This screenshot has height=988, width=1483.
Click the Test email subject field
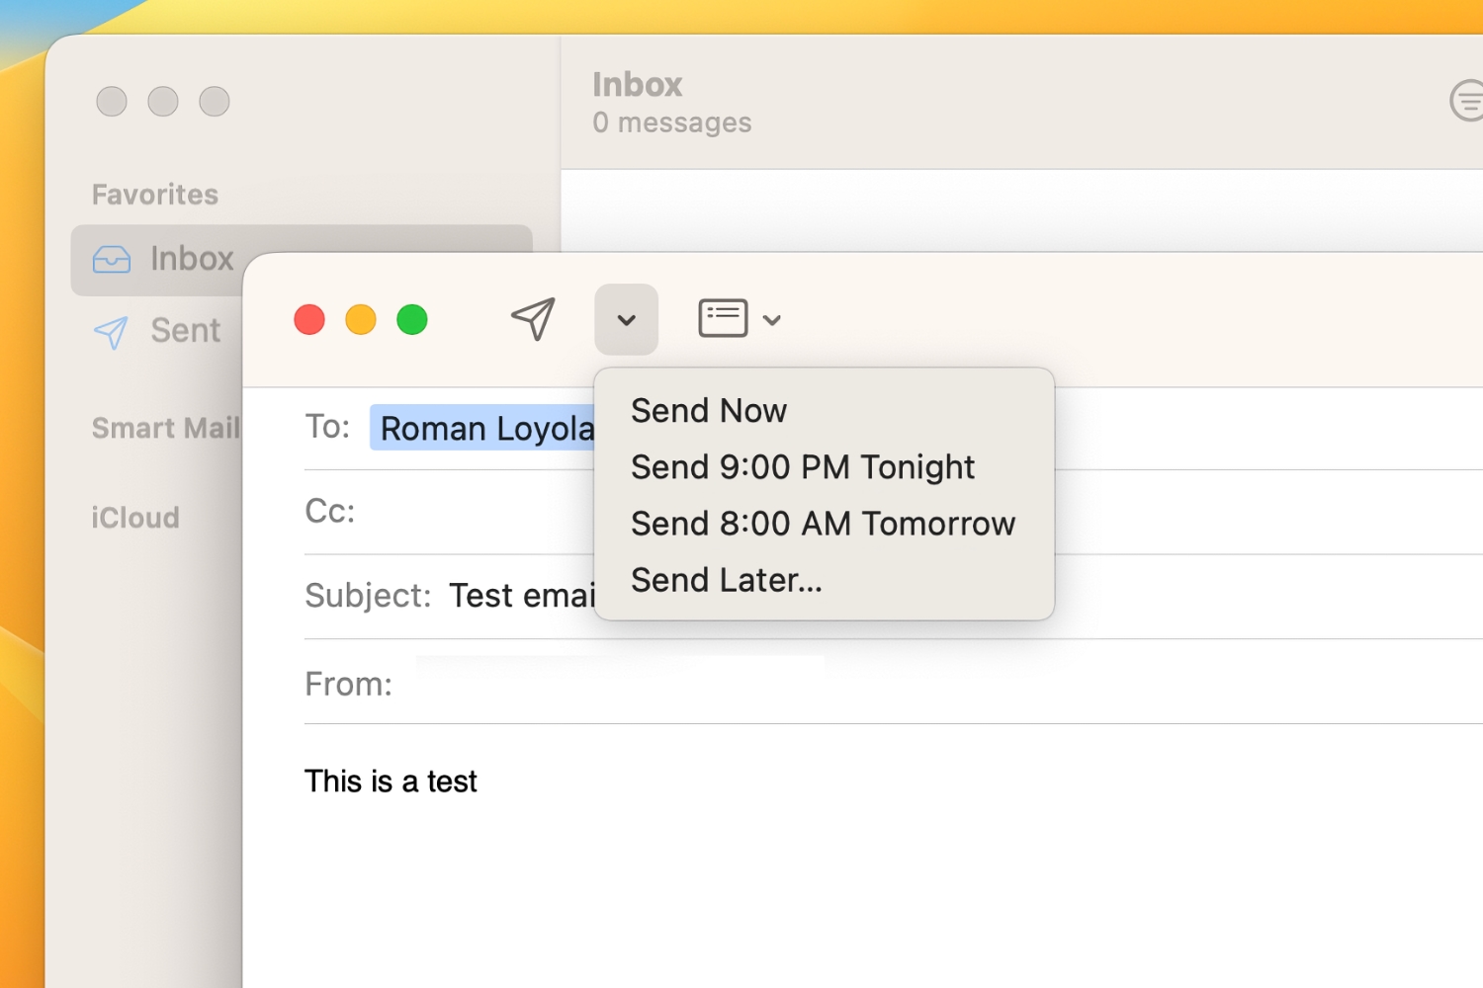tap(524, 594)
